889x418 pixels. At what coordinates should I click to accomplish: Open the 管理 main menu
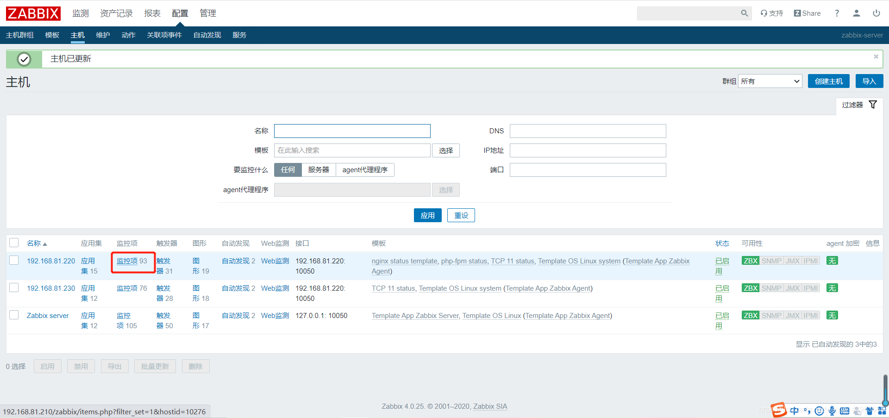pos(208,13)
